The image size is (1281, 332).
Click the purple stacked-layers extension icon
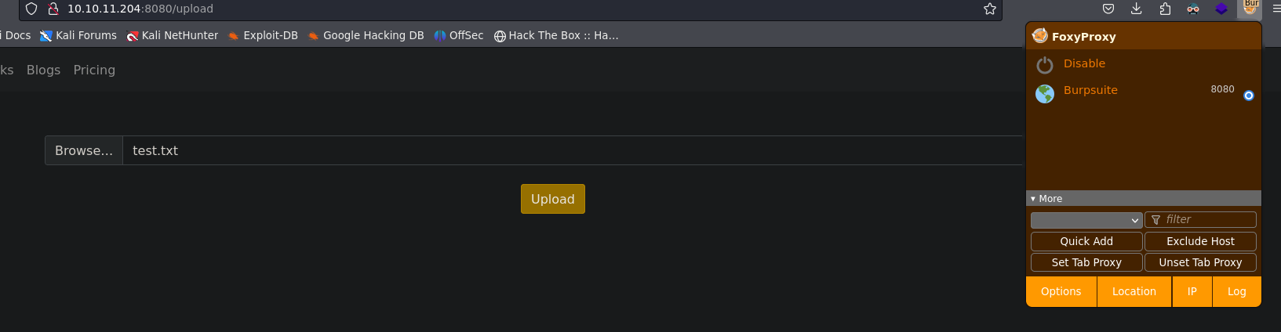click(x=1221, y=9)
